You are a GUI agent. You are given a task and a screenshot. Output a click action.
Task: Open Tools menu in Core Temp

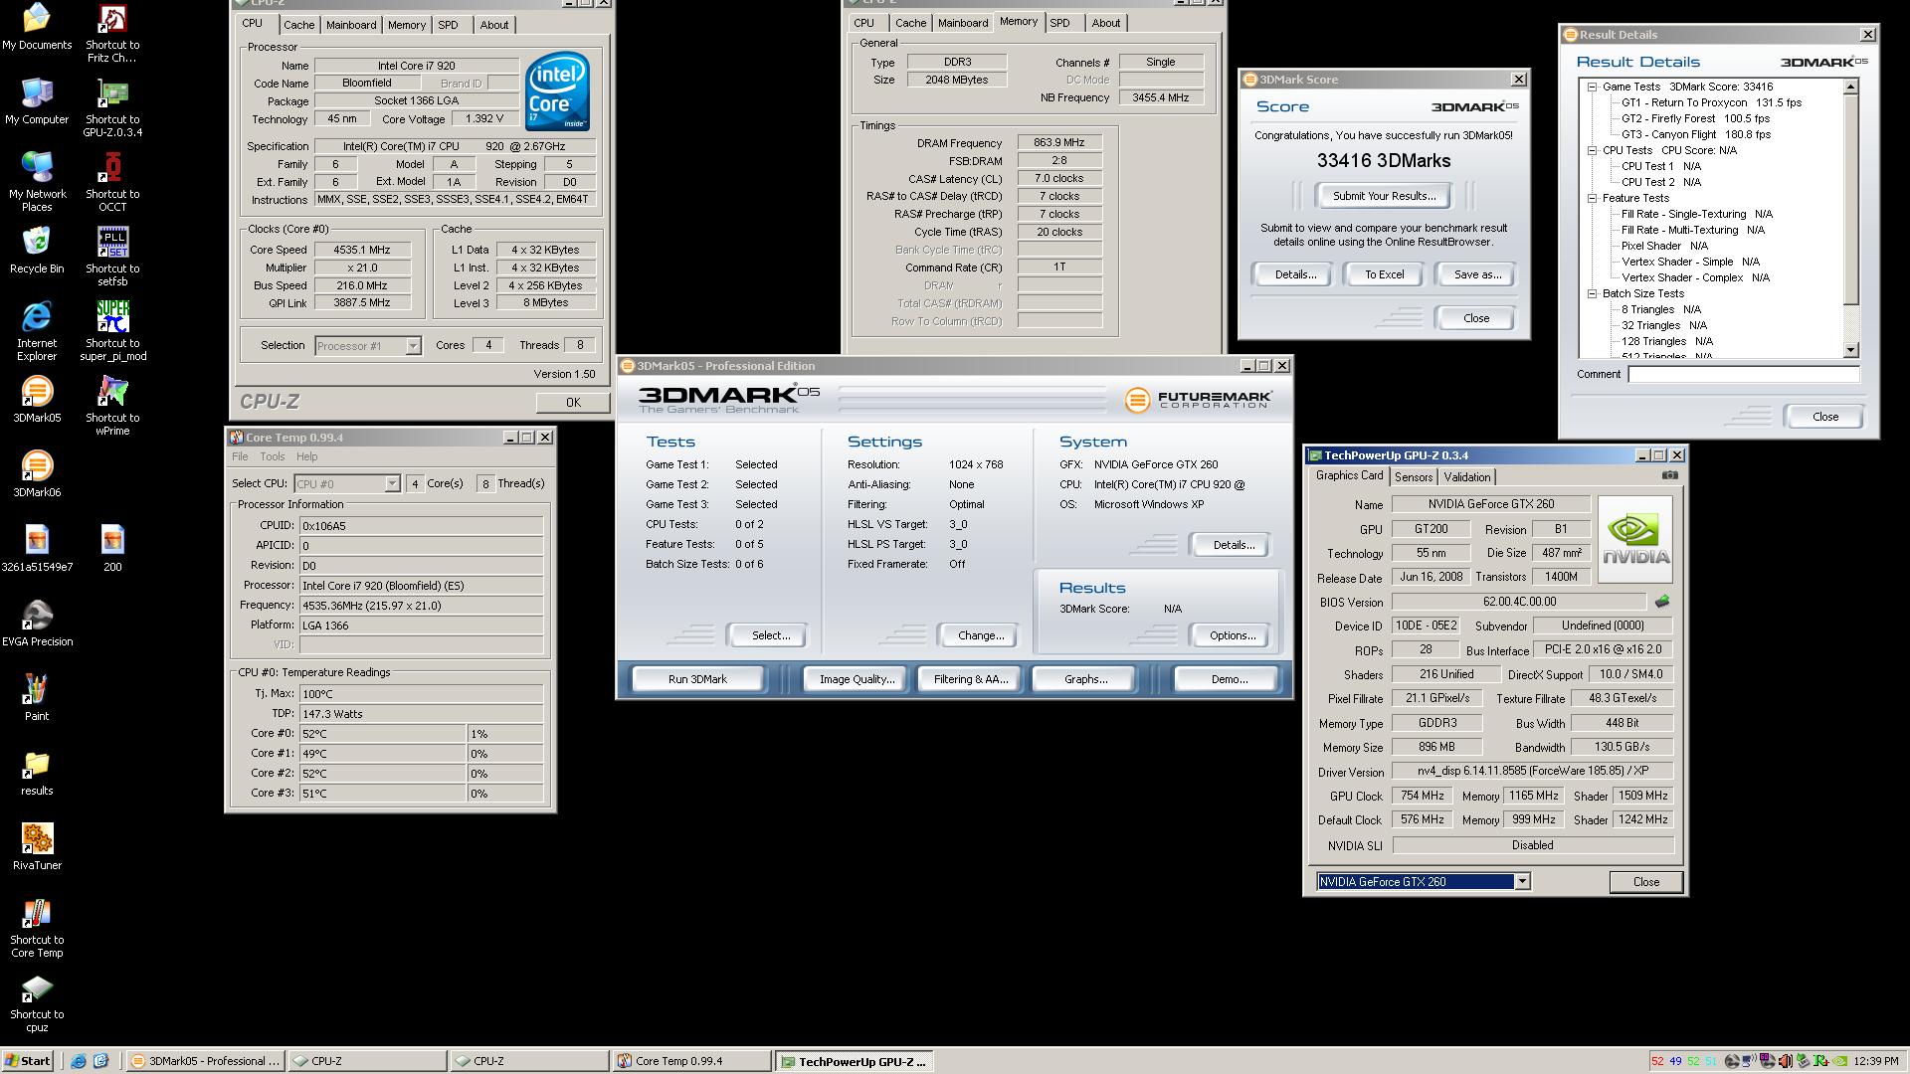pos(273,456)
